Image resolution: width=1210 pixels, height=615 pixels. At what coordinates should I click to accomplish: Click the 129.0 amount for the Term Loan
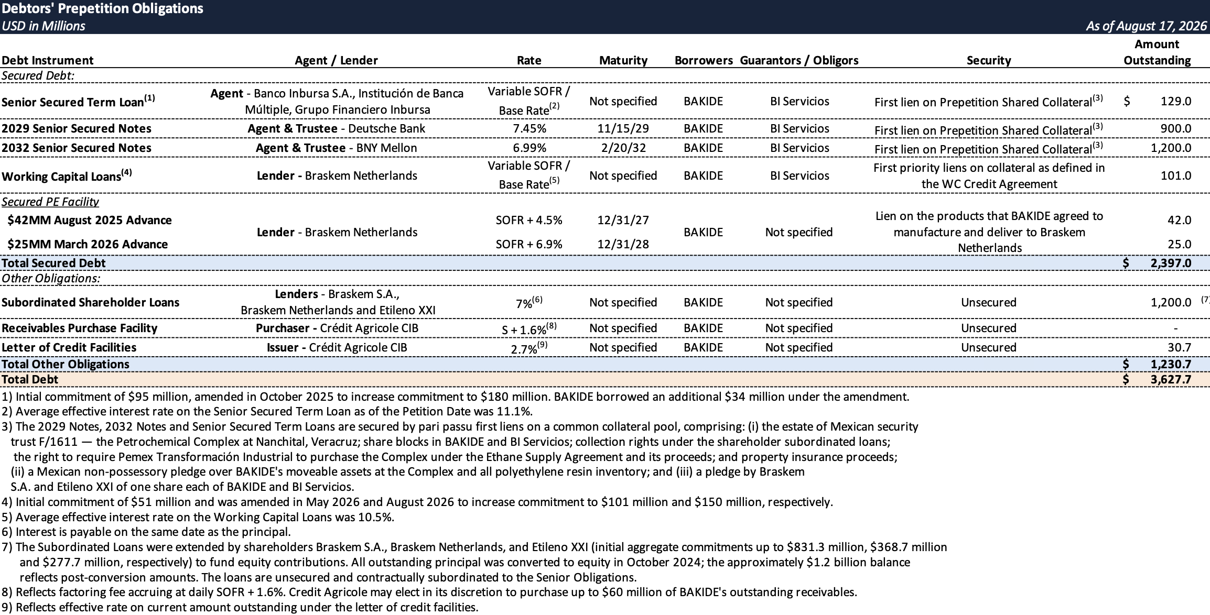coord(1176,101)
